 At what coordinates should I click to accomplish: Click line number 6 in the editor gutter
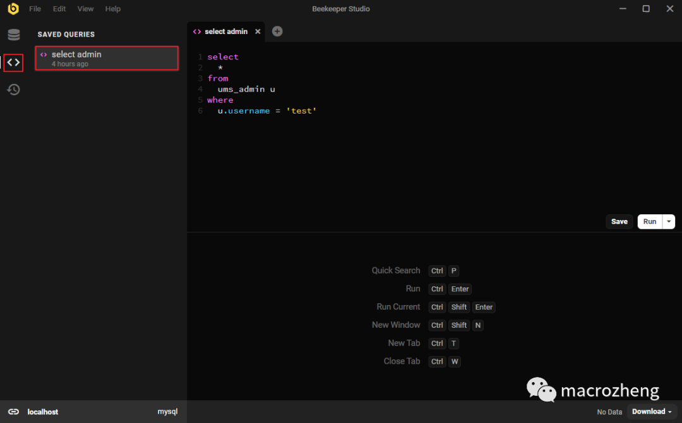[200, 111]
